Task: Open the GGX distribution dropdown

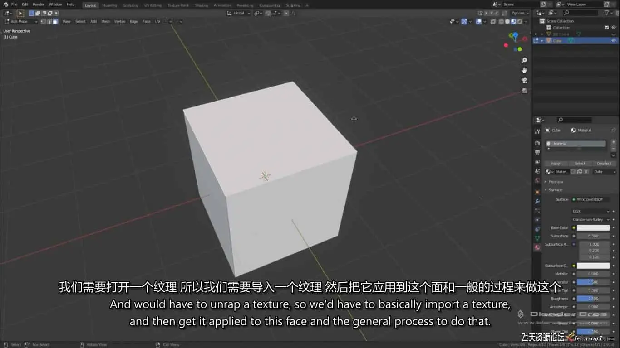Action: click(591, 211)
